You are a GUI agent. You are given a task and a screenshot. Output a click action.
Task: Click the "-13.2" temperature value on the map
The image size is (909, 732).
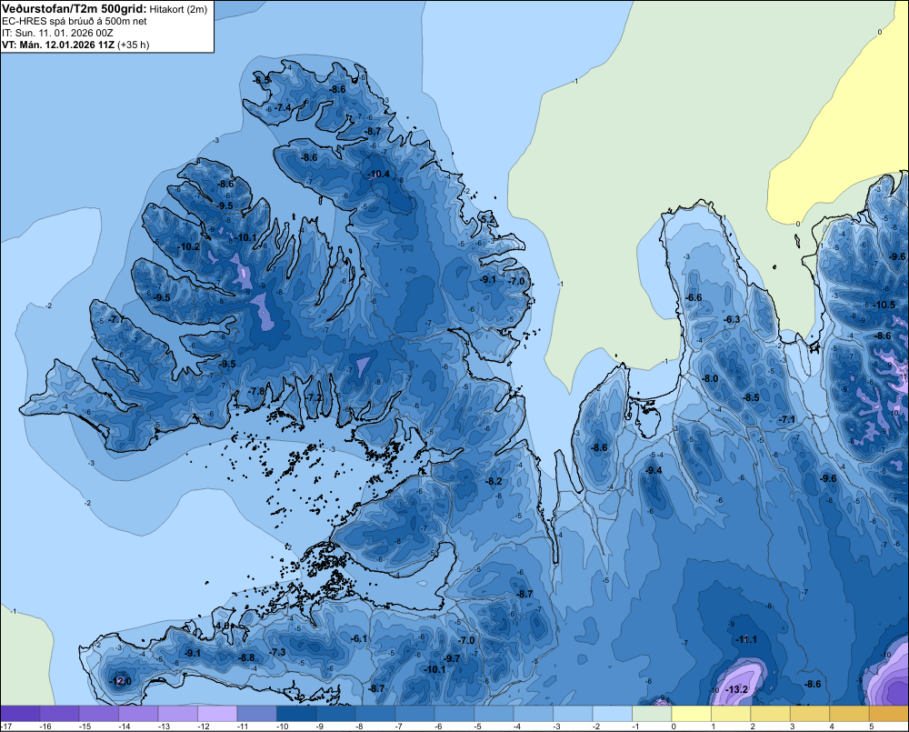click(737, 689)
